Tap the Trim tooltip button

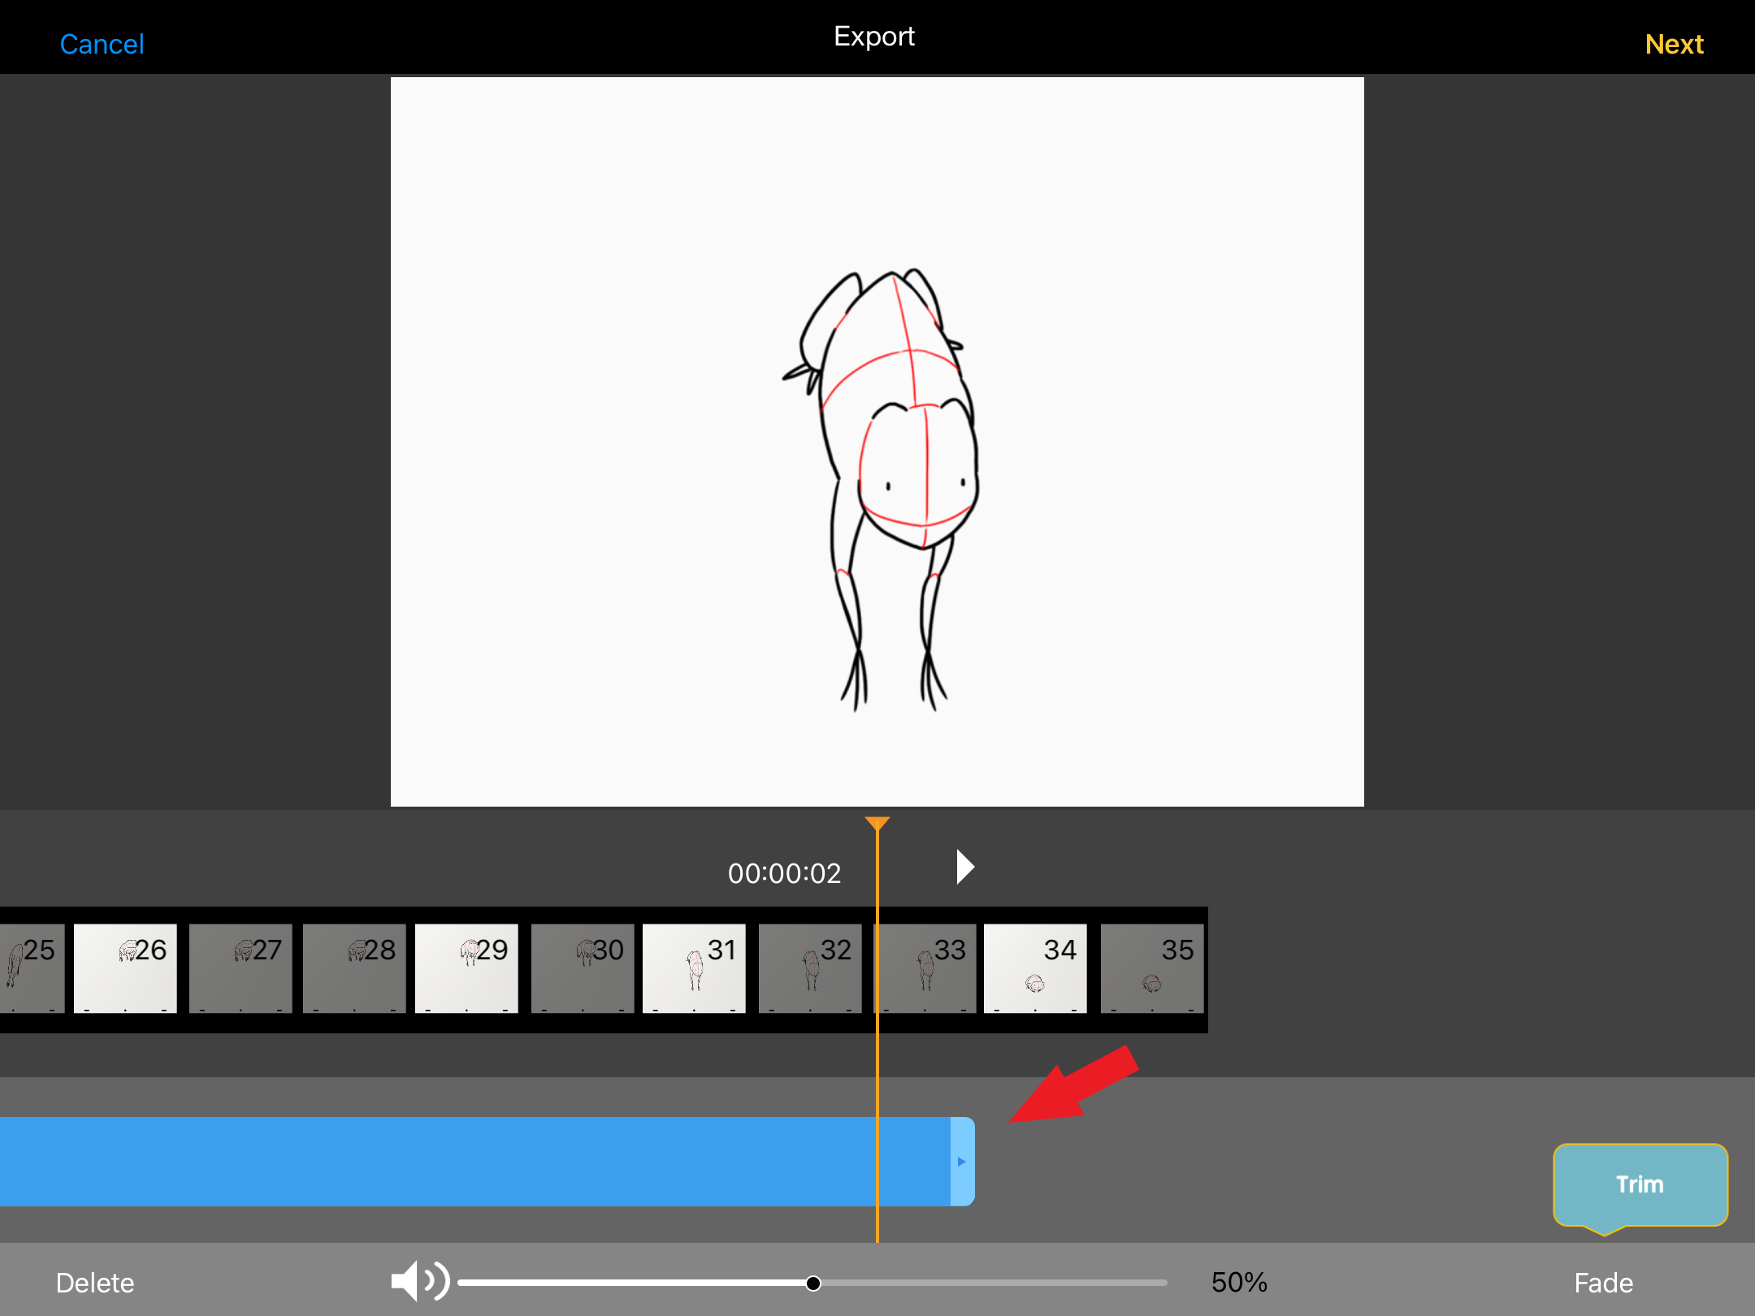[x=1640, y=1184]
